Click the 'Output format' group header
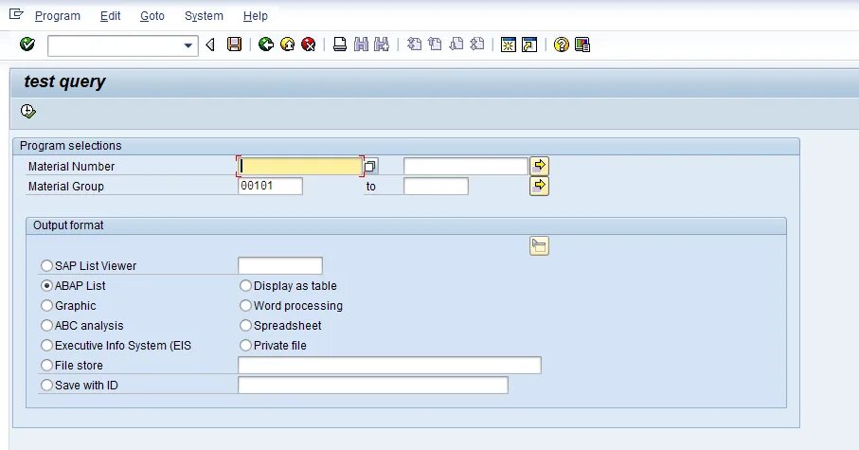The image size is (859, 450). 68,225
